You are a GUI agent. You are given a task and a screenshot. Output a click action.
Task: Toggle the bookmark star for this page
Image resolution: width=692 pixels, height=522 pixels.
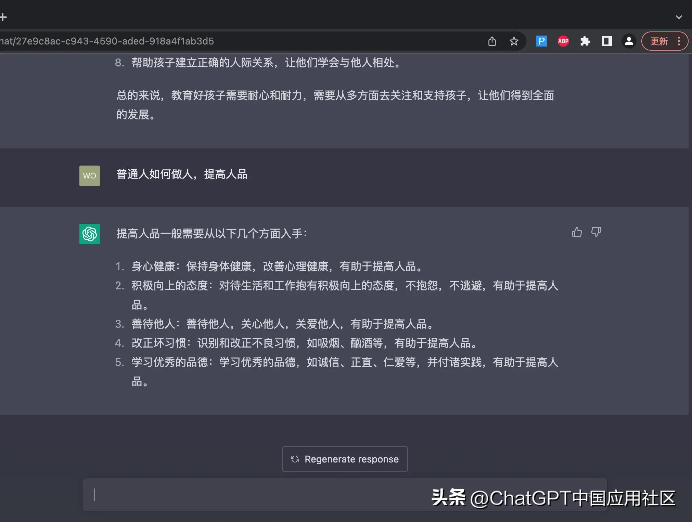tap(514, 41)
